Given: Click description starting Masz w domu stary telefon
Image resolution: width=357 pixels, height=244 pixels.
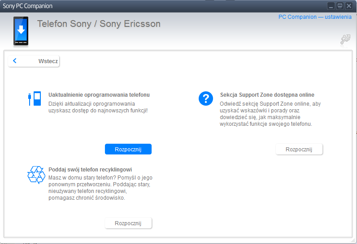Looking at the screenshot, I should (100, 188).
